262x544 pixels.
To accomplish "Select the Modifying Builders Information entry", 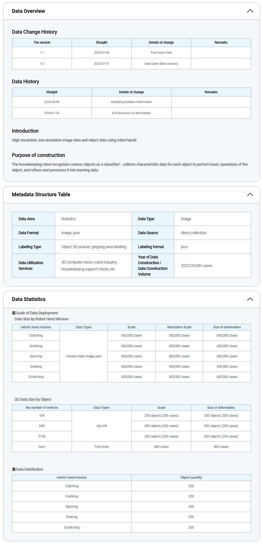I will pos(131,102).
